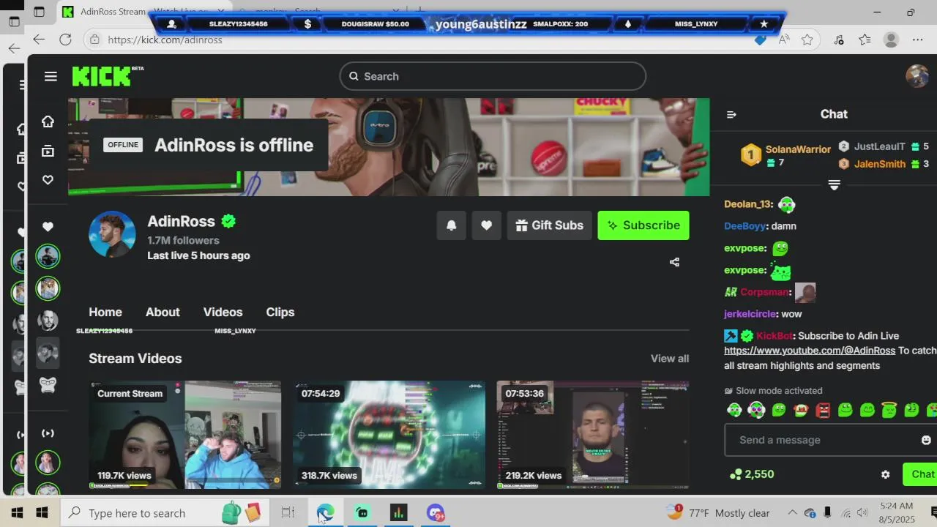
Task: Share the AdinRoss channel
Action: coord(674,262)
